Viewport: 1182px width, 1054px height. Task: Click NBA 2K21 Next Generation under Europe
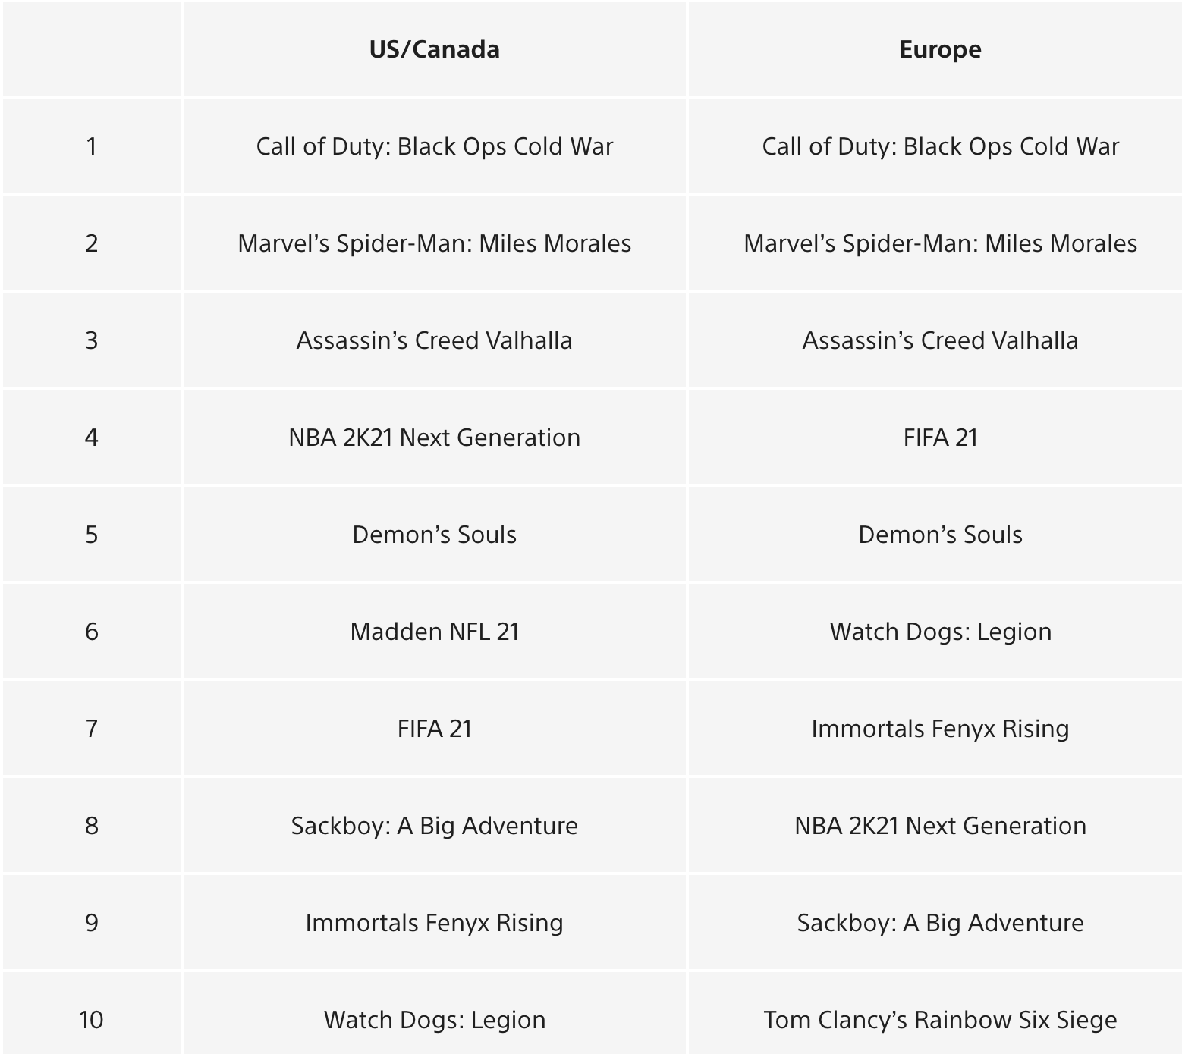(x=940, y=826)
